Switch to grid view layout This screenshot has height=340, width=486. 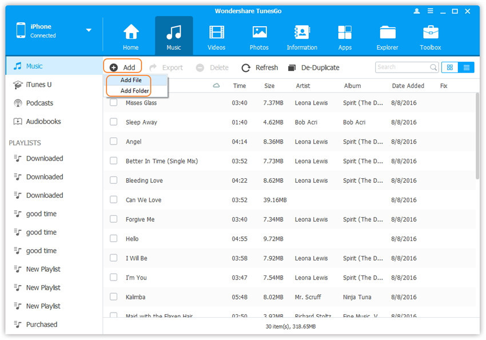click(x=449, y=67)
